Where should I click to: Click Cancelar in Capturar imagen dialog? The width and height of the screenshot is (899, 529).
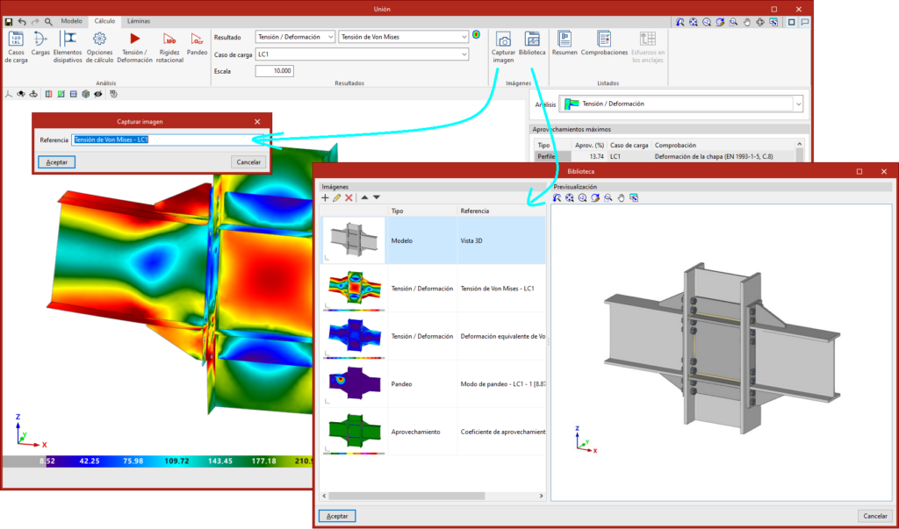[248, 162]
